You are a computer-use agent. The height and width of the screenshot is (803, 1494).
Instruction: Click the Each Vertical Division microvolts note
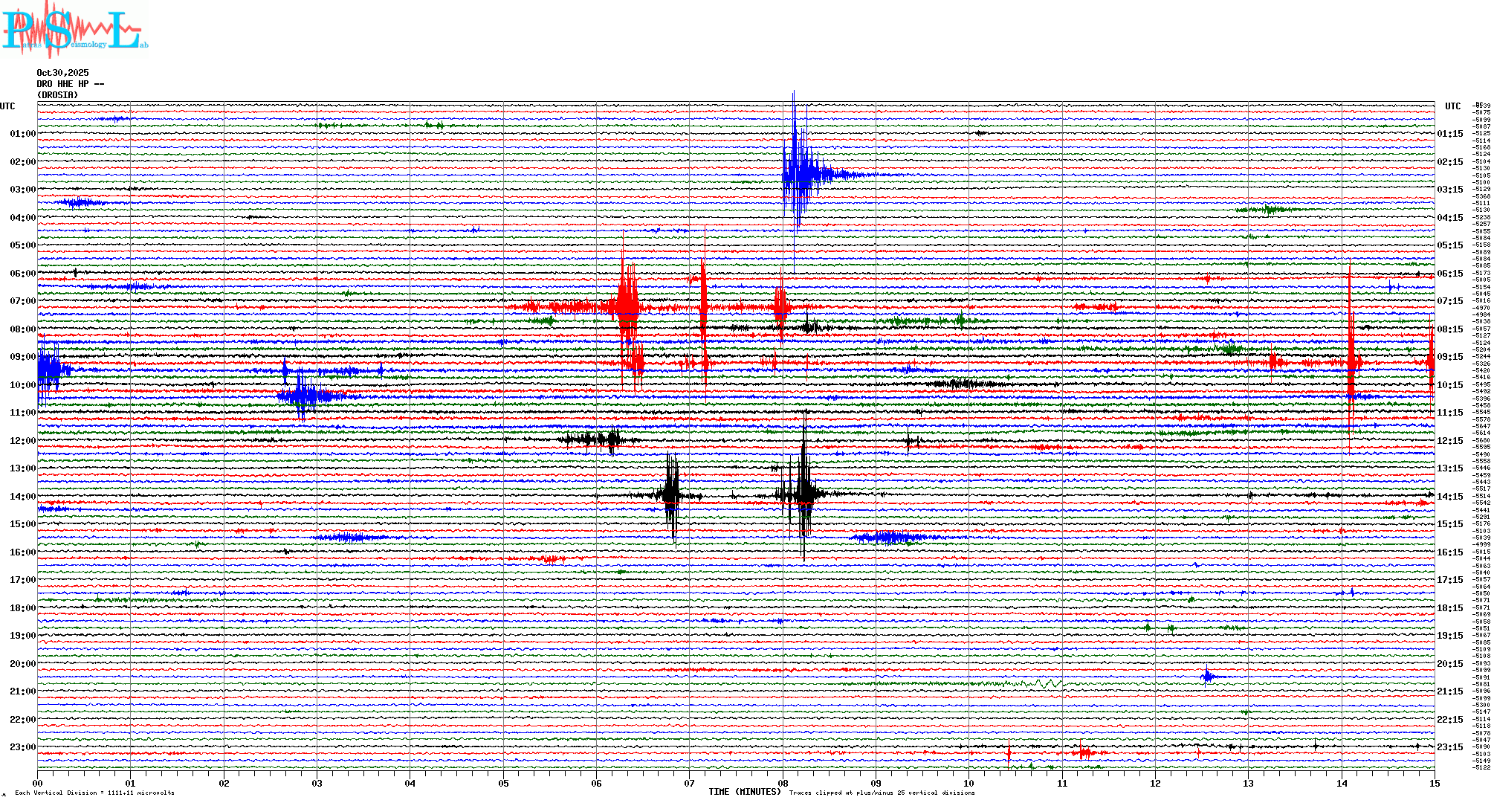[94, 793]
